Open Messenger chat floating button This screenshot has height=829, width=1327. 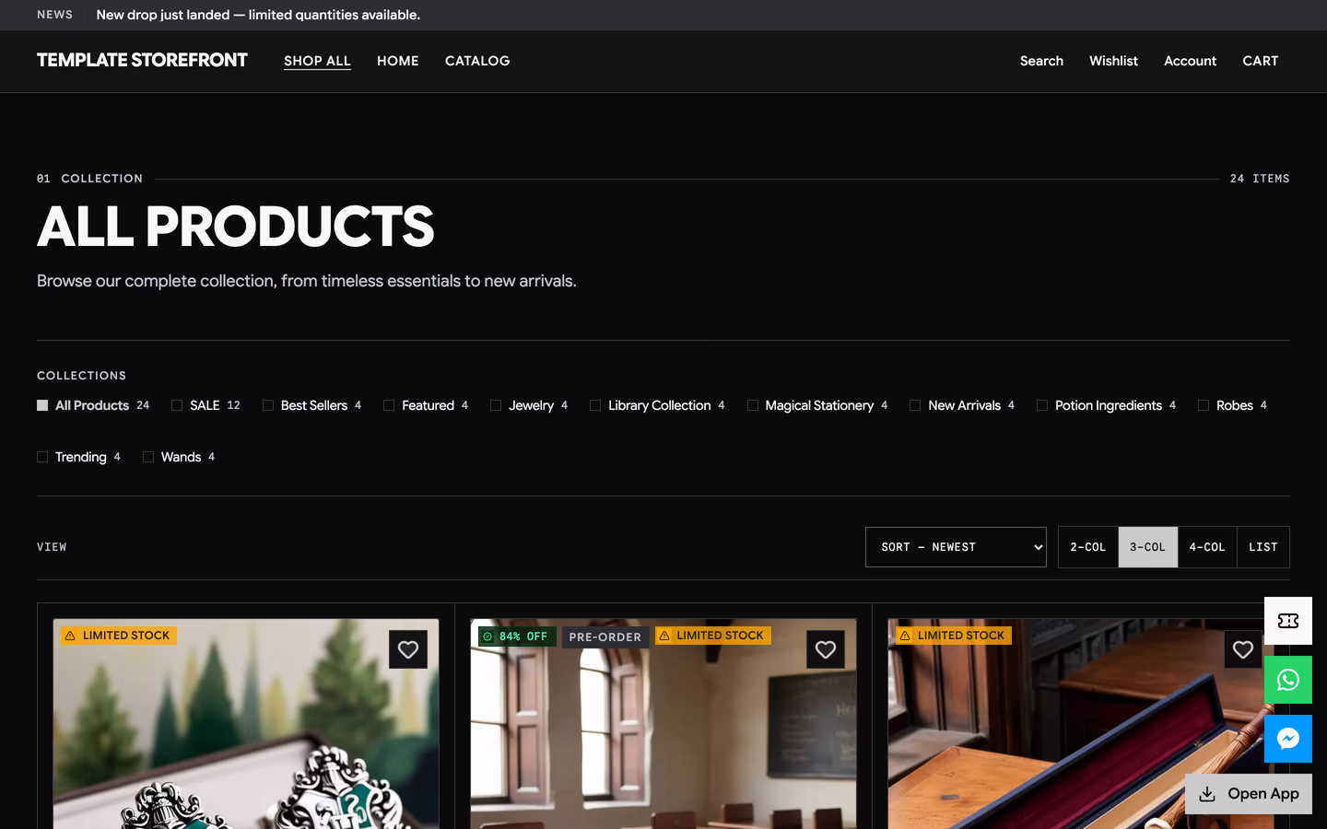[x=1288, y=739]
